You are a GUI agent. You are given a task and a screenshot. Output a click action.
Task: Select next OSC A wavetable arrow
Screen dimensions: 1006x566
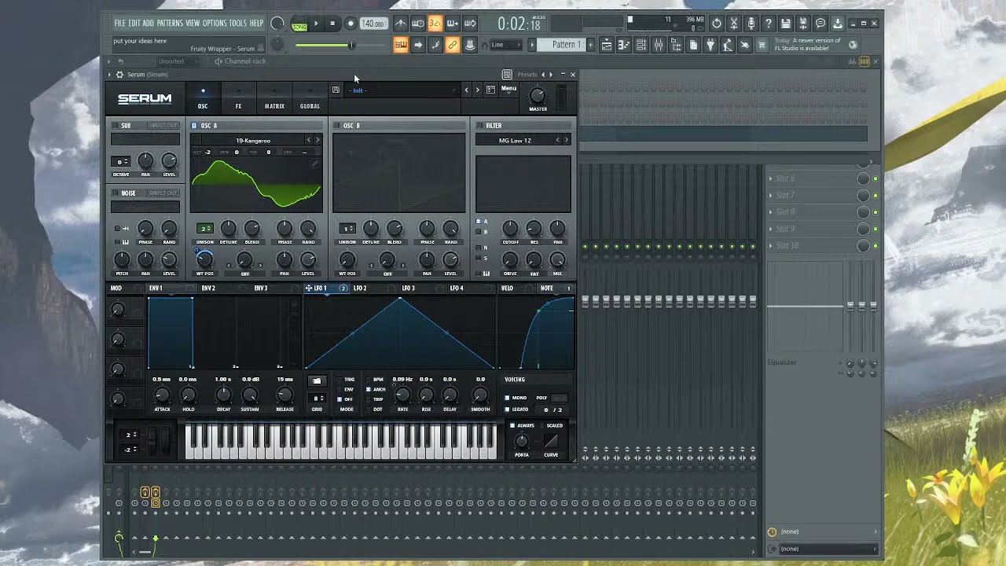pos(317,140)
